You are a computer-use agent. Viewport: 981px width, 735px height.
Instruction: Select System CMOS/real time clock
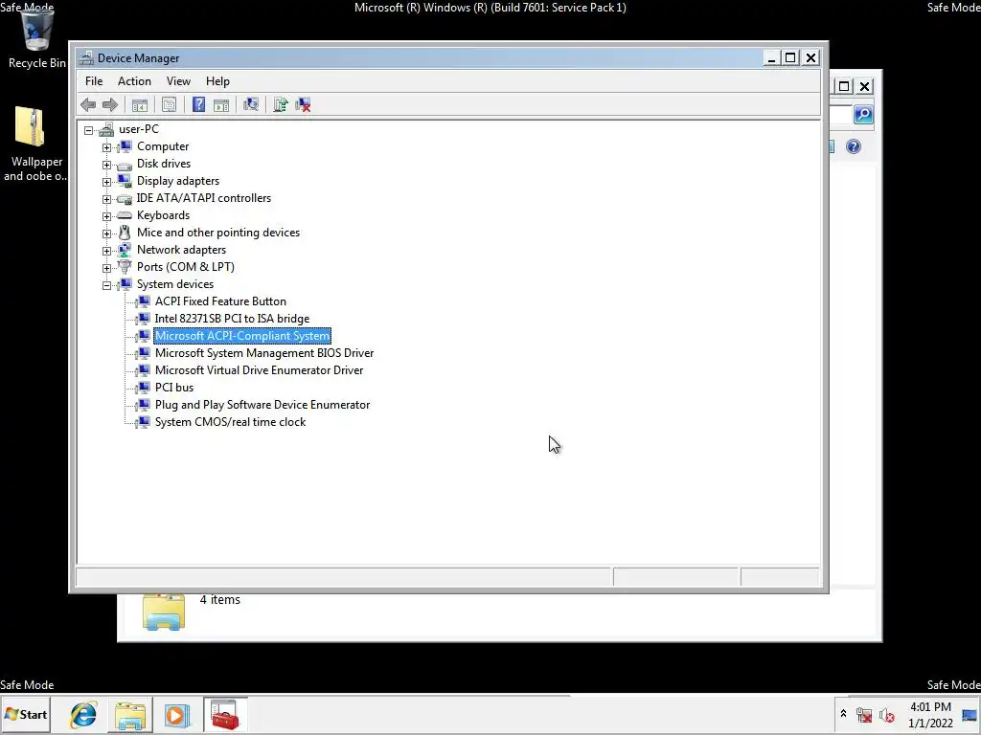point(230,422)
